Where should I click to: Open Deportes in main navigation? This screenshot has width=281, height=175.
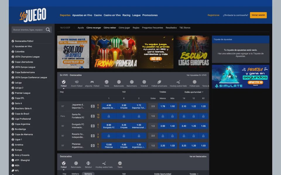click(x=65, y=15)
